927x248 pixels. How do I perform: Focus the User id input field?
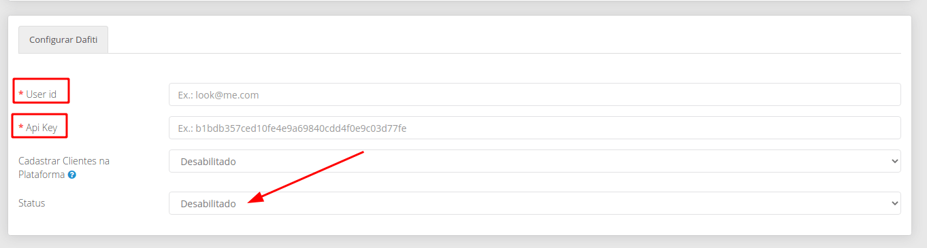click(x=534, y=94)
